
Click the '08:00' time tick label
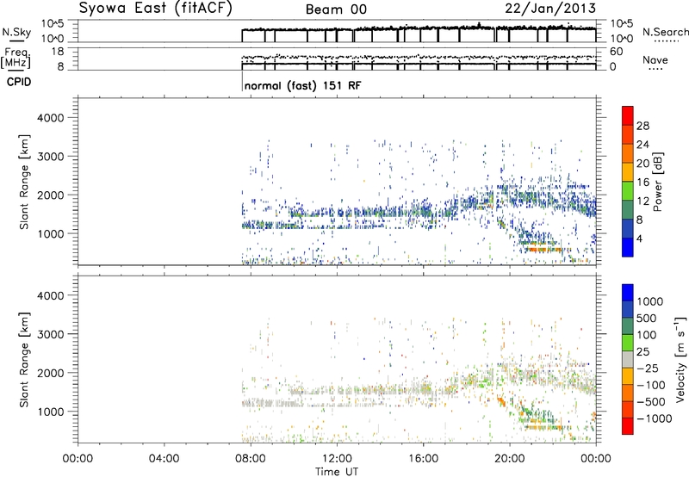(x=251, y=459)
